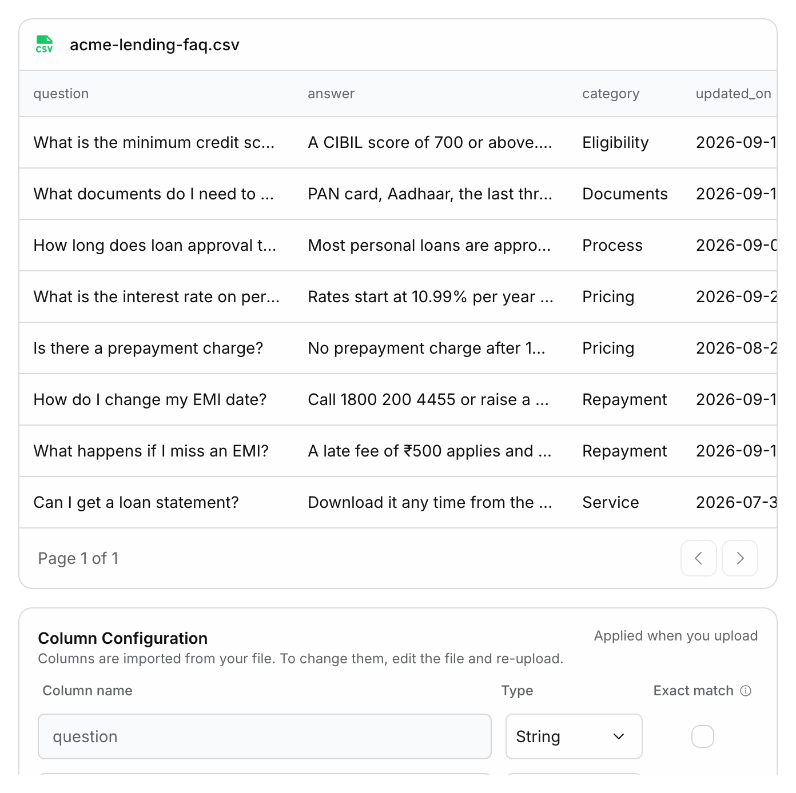Screen dimensions: 796x793
Task: Click the Column Configuration heading
Action: pos(123,638)
